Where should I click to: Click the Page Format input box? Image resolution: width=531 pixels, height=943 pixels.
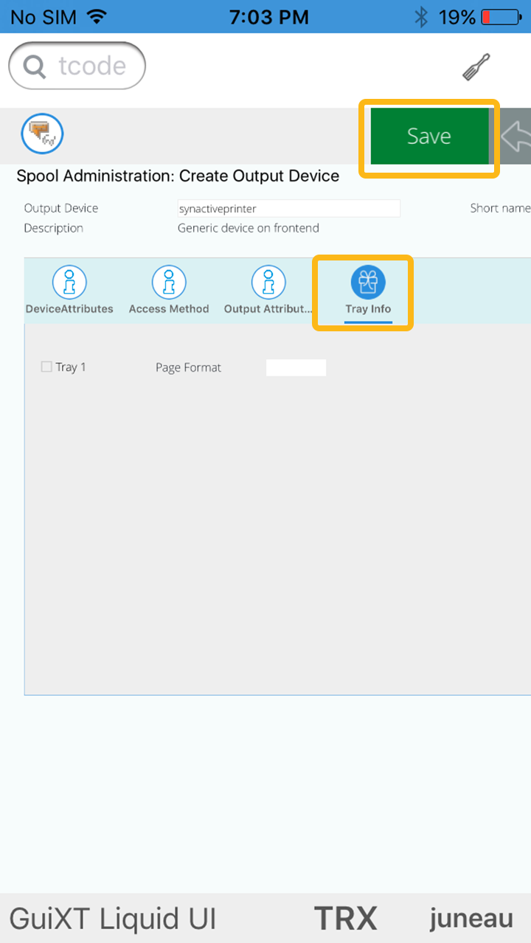tap(296, 367)
